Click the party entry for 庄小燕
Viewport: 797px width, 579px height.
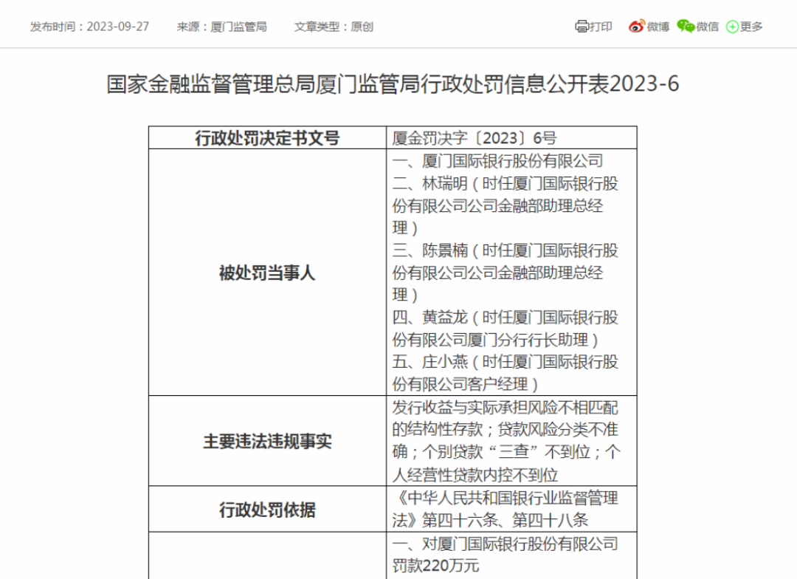tap(506, 373)
